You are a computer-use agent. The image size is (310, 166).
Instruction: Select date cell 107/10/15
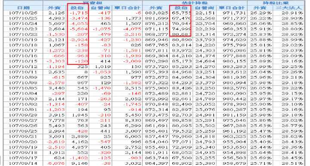pyautogui.click(x=23, y=61)
